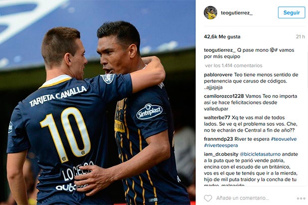Open camilorozco1228 commenter profile
The height and width of the screenshot is (205, 308).
[224, 96]
